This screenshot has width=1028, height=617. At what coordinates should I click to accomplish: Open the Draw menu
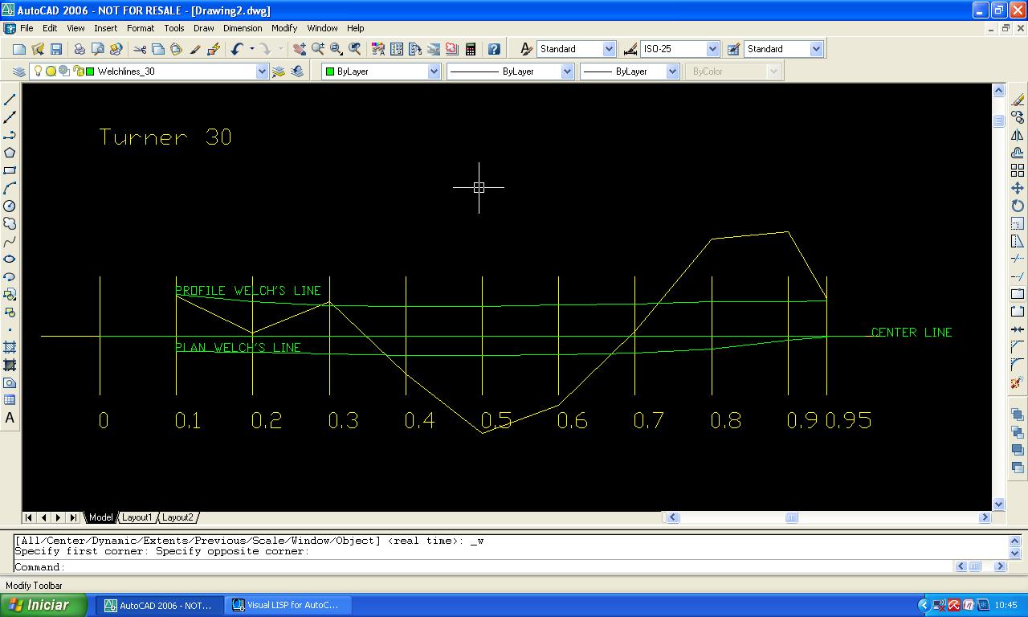[x=204, y=28]
